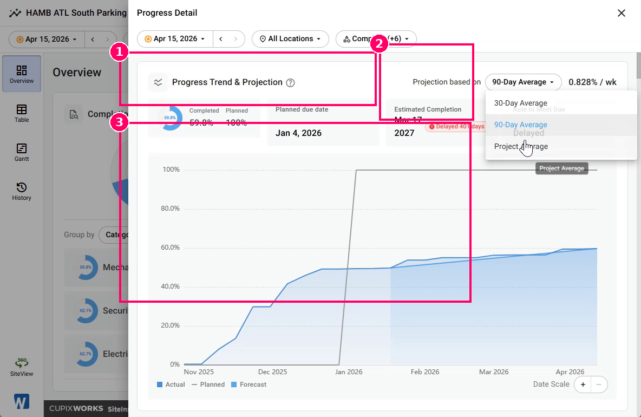The image size is (641, 417).
Task: Open the Apr 15, 2026 date dropdown in Progress Detail
Action: click(x=175, y=39)
